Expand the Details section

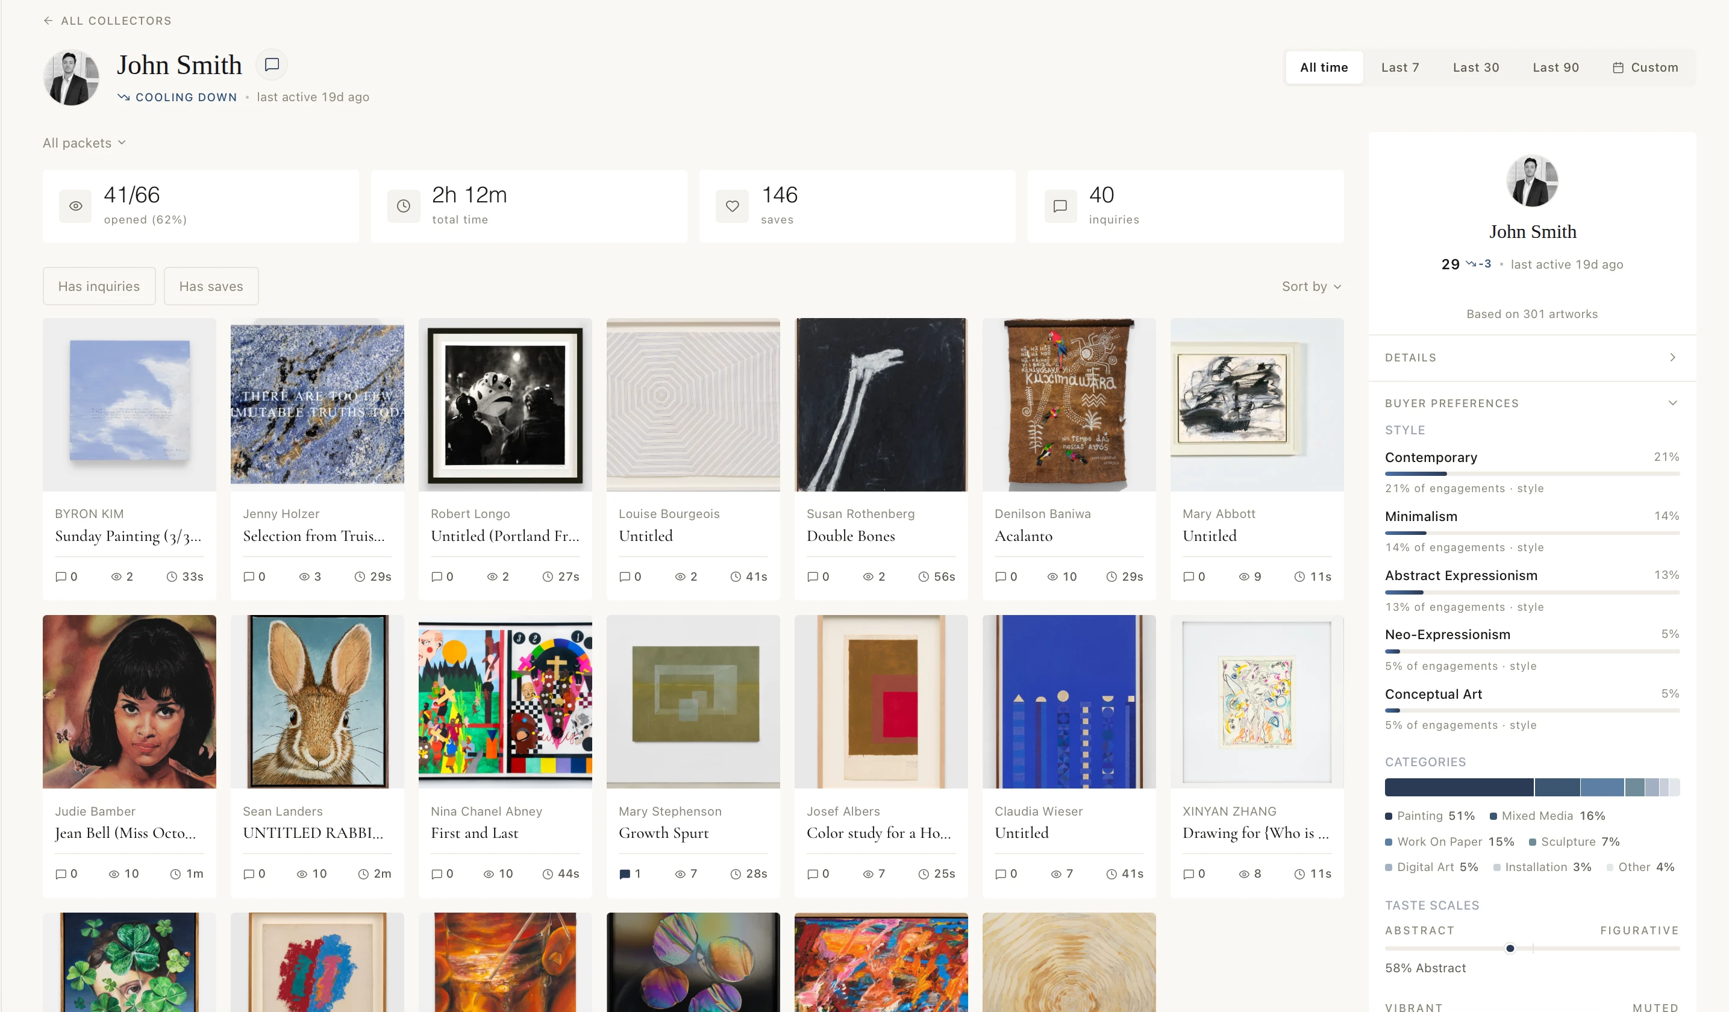[x=1531, y=357]
